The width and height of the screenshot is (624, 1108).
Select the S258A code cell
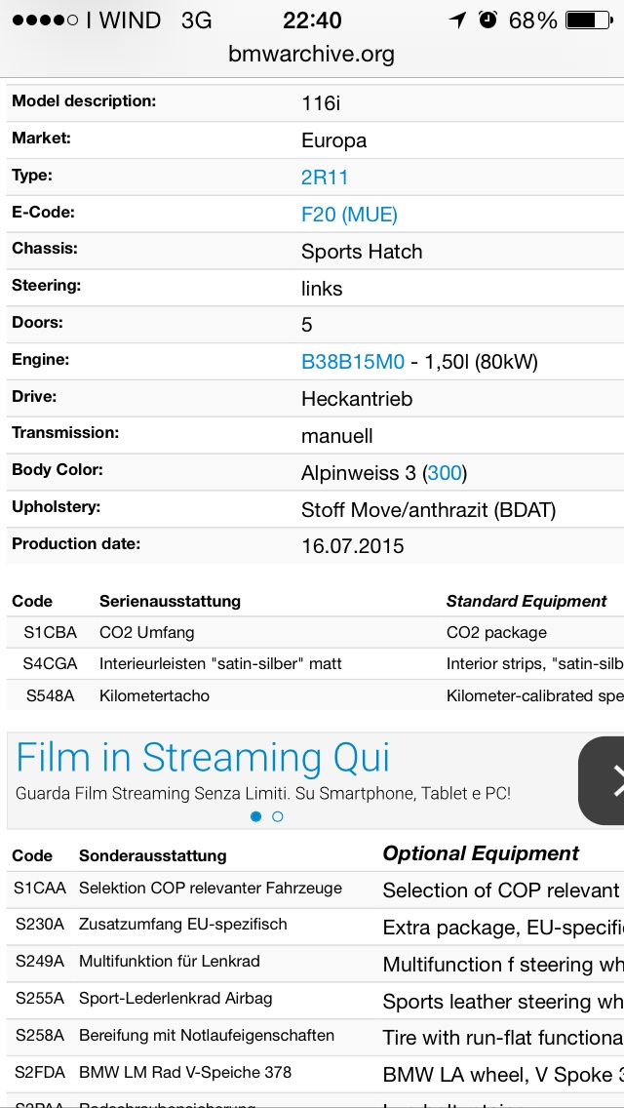[x=40, y=1036]
